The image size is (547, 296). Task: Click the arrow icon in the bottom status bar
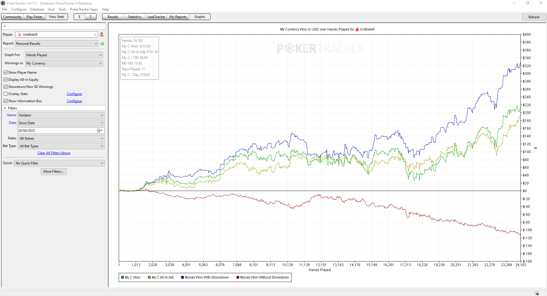(537, 293)
